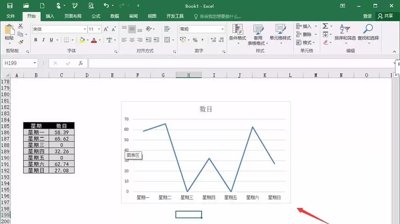This screenshot has height=224, width=400.
Task: Decrease font size with the small A
Action: click(114, 29)
